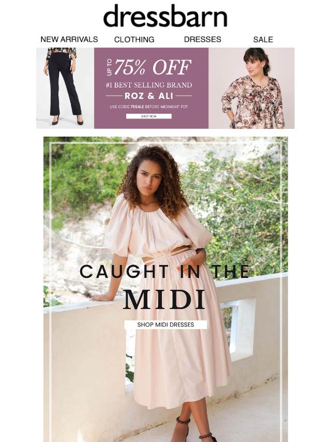Select the 75S4LE promo code text
Viewport: 331px width, 442px height.
[137, 107]
